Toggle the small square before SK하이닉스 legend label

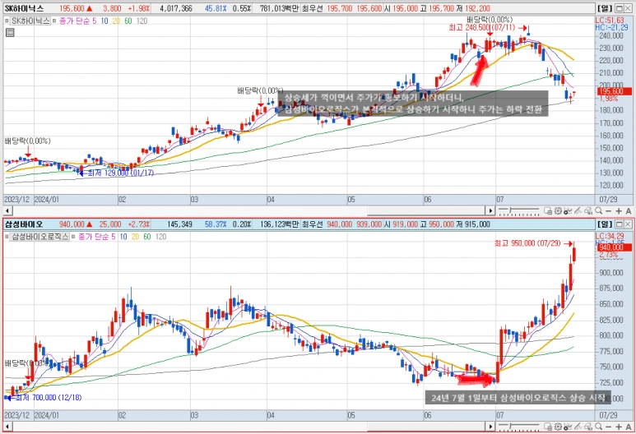point(7,21)
